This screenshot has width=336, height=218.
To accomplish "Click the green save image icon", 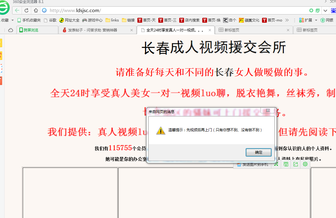I will 286,164.
